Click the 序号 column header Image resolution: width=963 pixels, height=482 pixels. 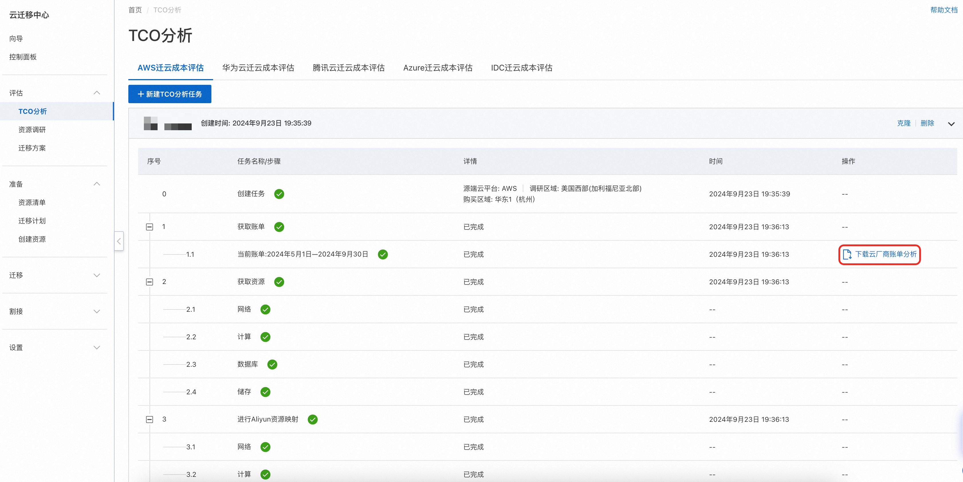click(154, 162)
